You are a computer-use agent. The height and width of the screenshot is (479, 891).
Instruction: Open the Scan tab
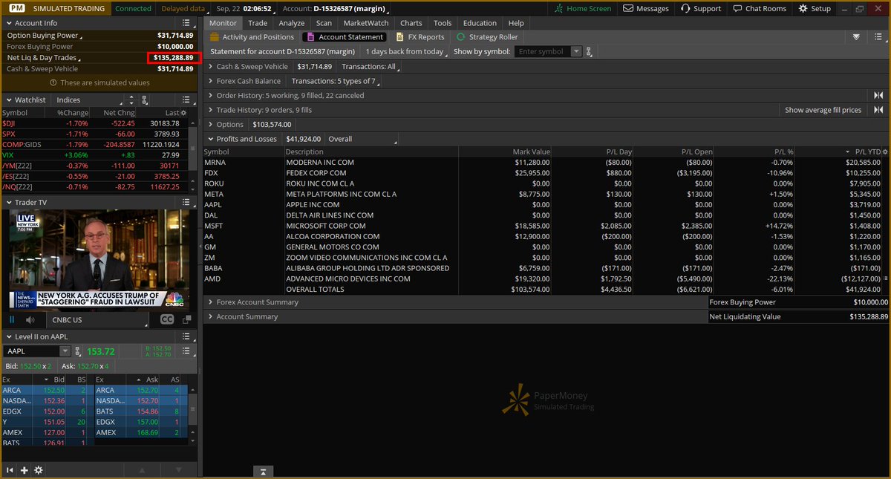(x=324, y=23)
